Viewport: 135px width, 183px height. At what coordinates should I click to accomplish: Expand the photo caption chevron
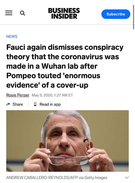[127, 178]
